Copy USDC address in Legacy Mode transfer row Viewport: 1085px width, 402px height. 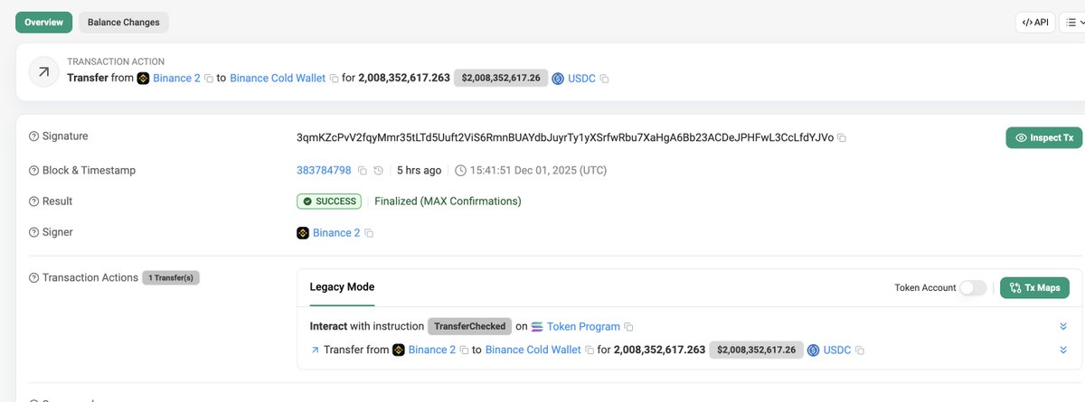pyautogui.click(x=860, y=351)
